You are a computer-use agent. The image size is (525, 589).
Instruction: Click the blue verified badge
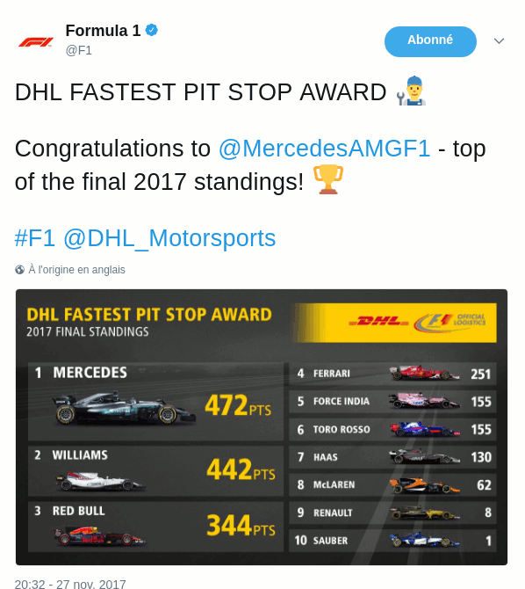click(x=152, y=30)
